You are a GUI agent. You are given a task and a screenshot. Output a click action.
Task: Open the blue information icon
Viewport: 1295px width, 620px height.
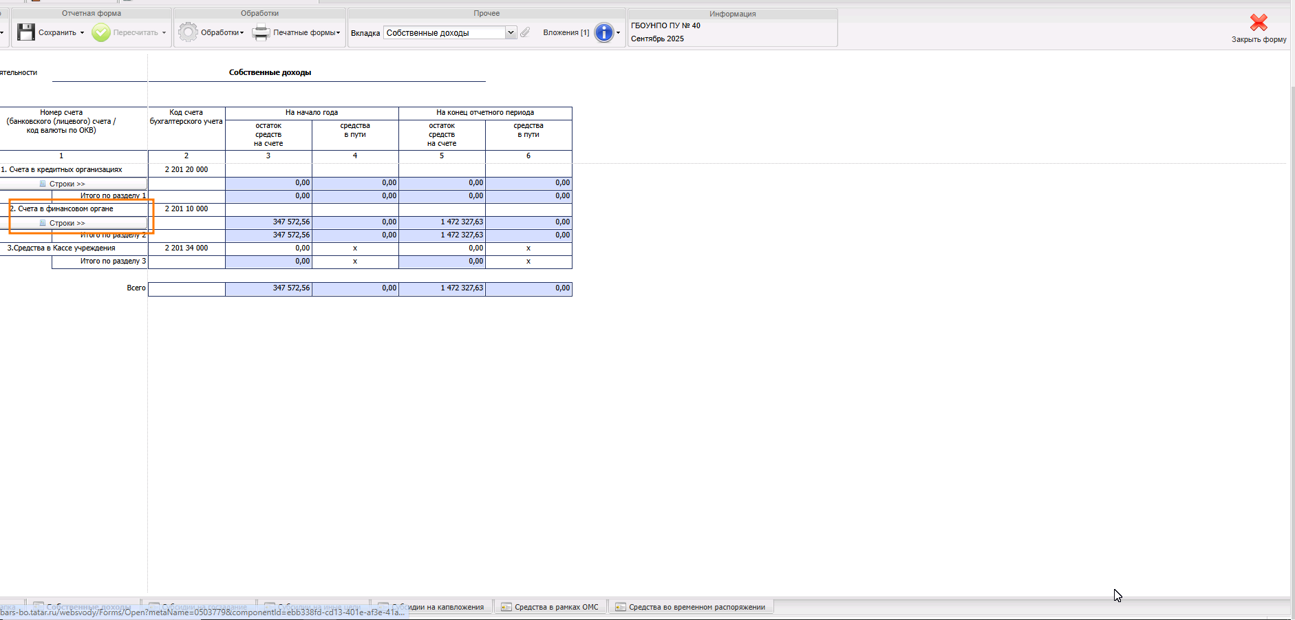coord(603,32)
